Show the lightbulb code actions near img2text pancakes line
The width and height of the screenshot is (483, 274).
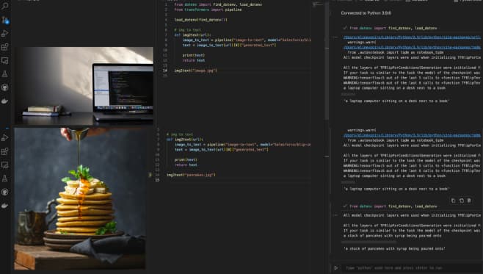tap(150, 175)
